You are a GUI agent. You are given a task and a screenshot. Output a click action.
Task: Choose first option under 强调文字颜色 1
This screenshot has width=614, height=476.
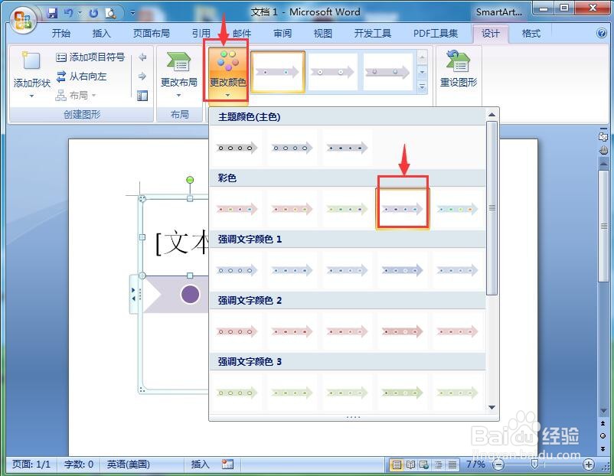coord(237,270)
